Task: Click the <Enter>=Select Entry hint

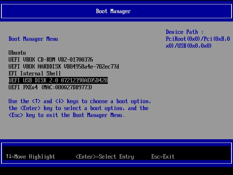Action: tap(105, 156)
